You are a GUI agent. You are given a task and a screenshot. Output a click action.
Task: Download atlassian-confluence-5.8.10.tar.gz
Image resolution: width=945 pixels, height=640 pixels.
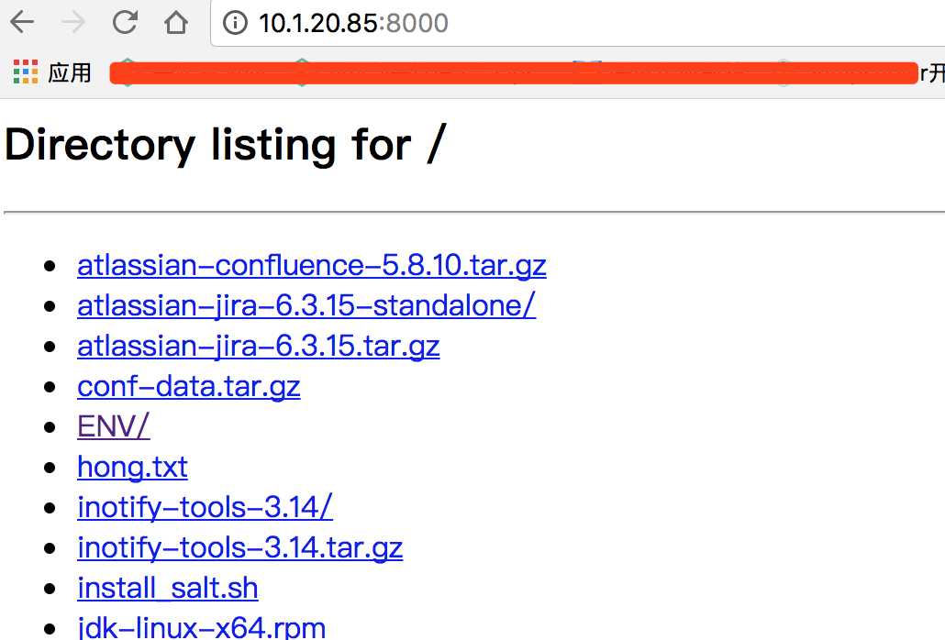(312, 266)
